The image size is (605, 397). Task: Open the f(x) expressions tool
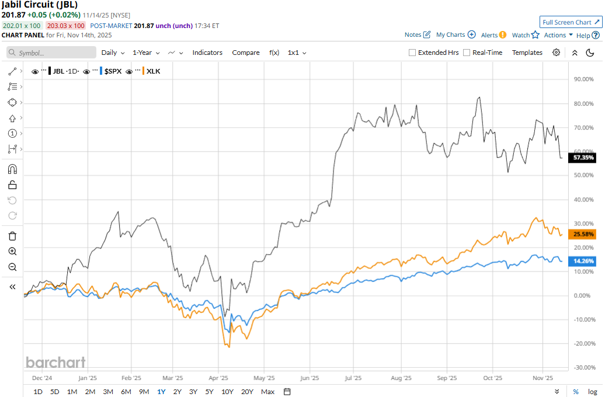click(274, 53)
